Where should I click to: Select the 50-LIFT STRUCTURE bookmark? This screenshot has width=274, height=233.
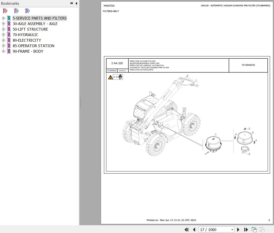[x=30, y=29]
